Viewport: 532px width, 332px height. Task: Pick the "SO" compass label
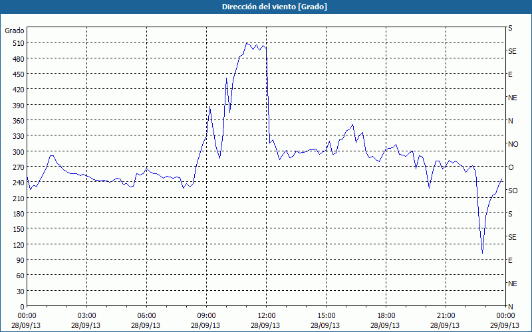pos(513,191)
